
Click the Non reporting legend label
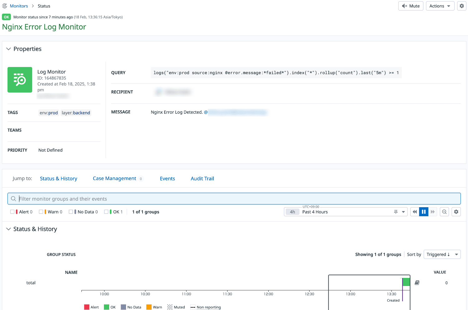pos(209,307)
